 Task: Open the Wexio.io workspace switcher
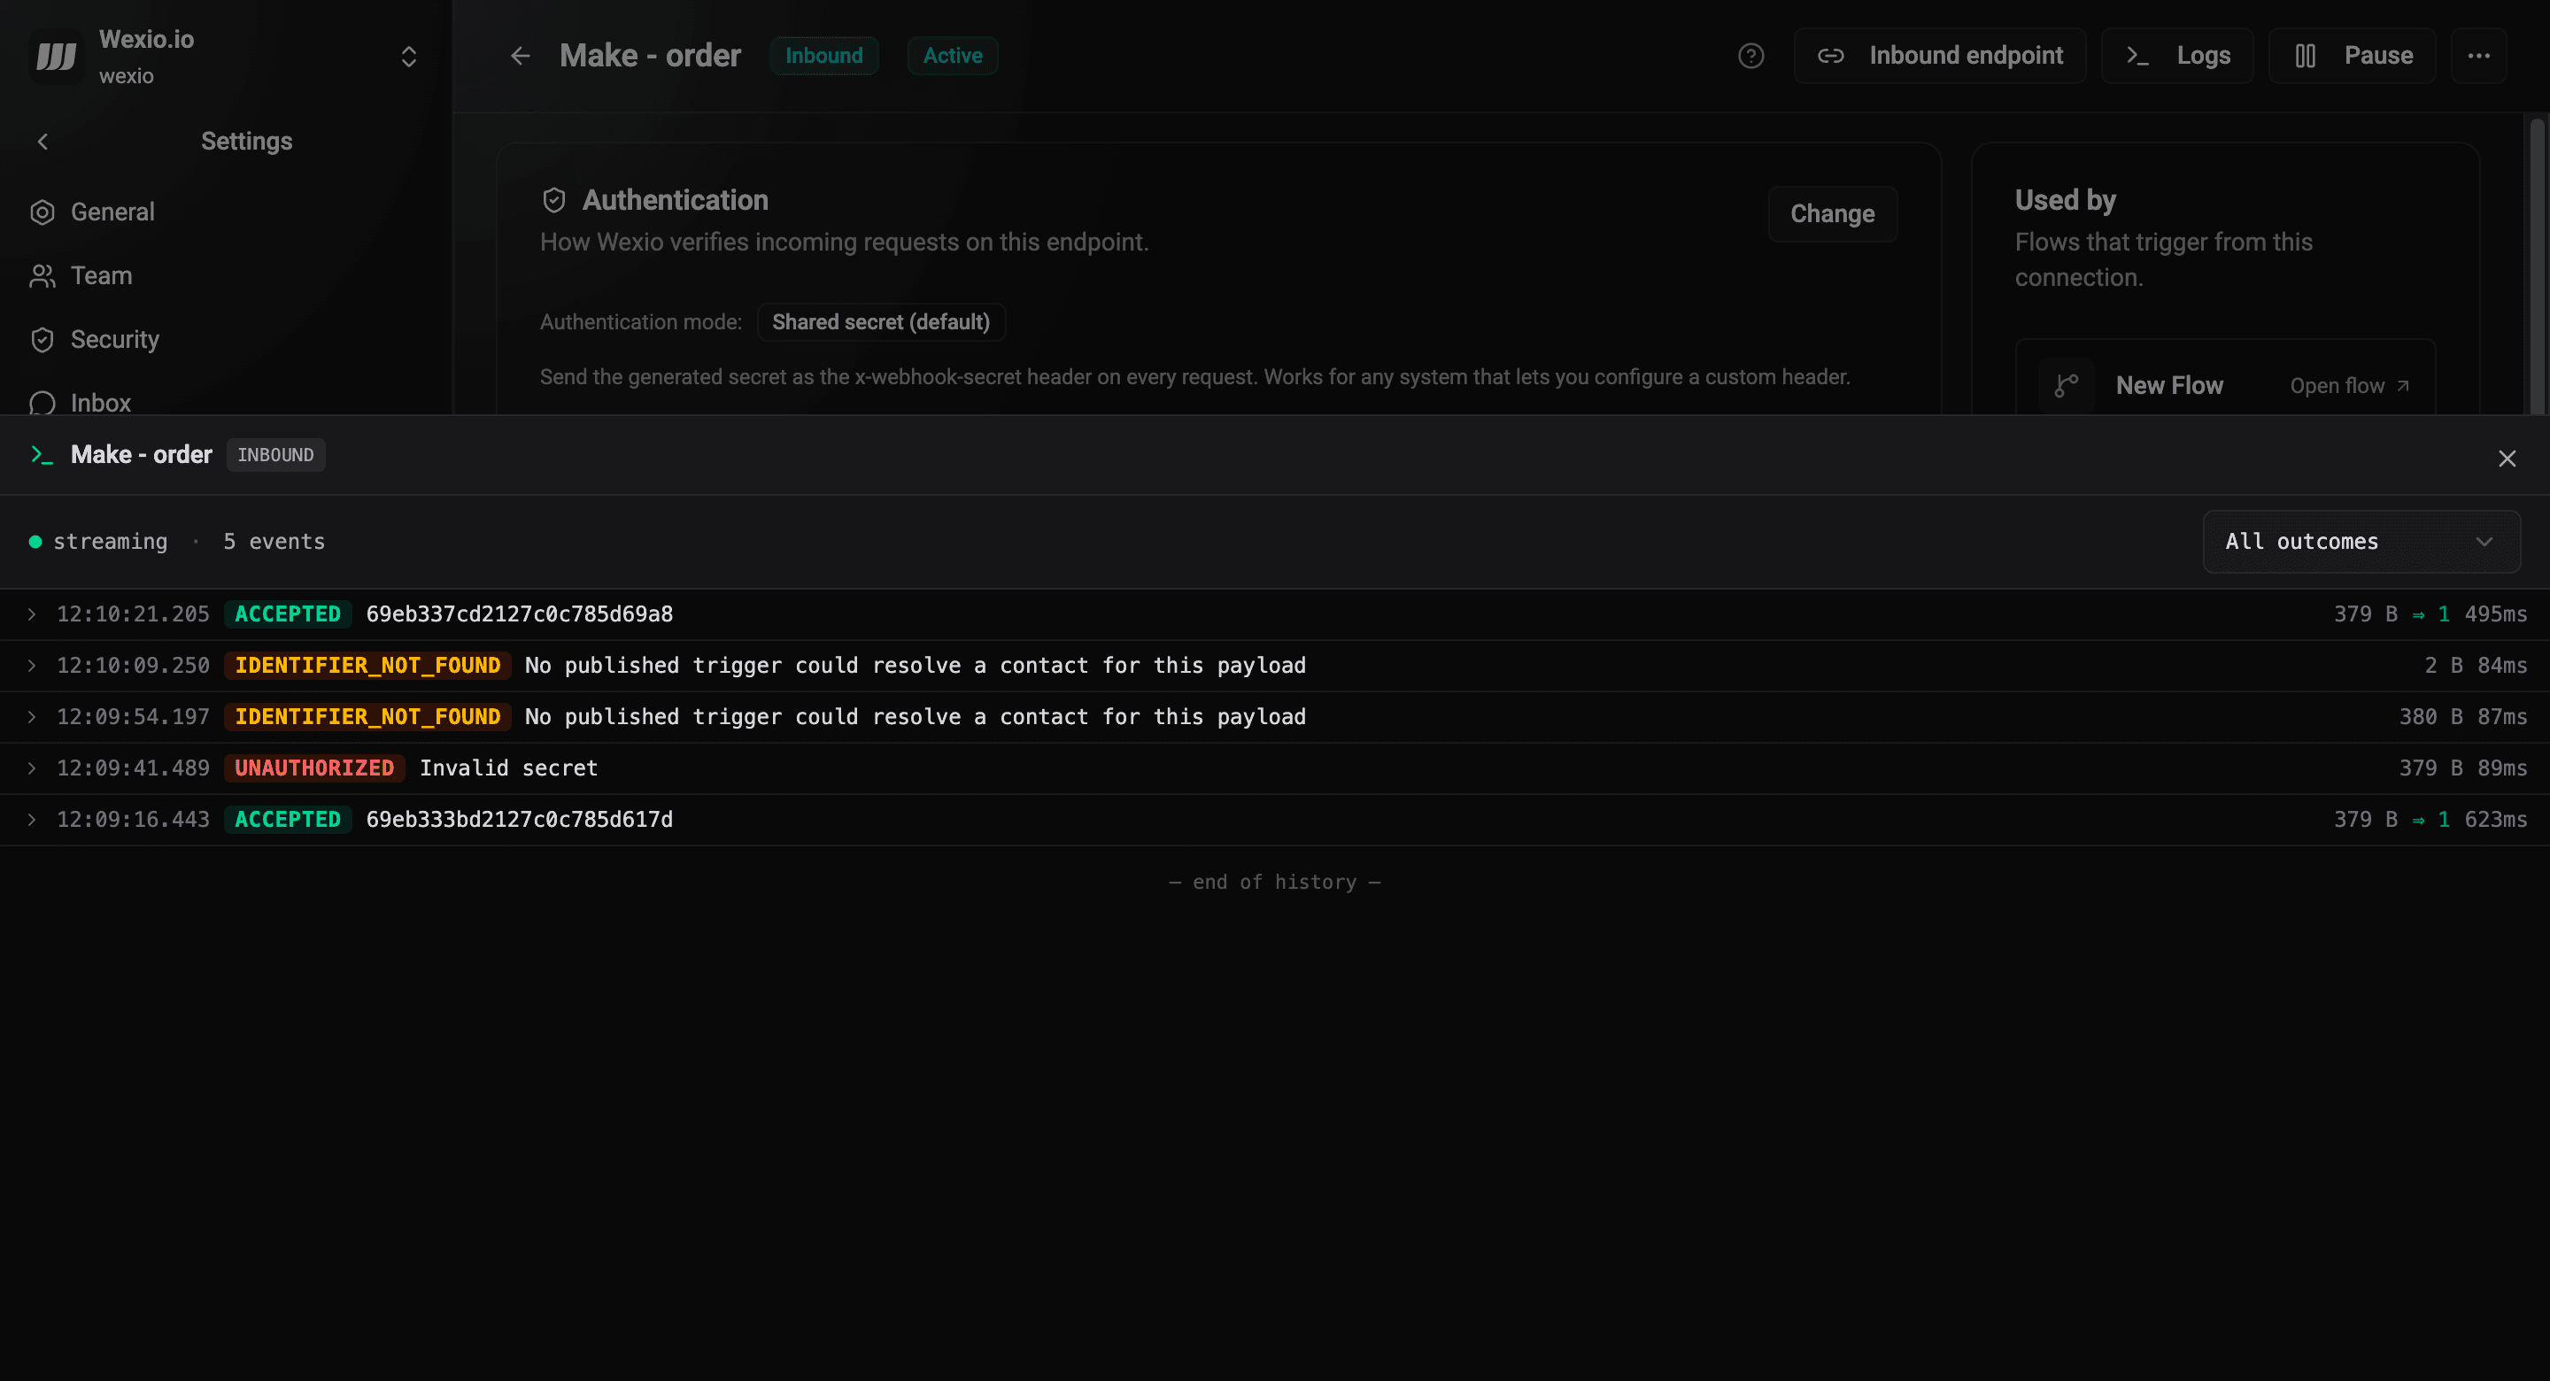coord(408,57)
